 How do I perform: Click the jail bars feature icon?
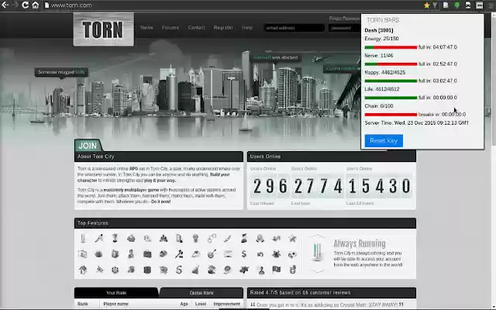(x=147, y=270)
